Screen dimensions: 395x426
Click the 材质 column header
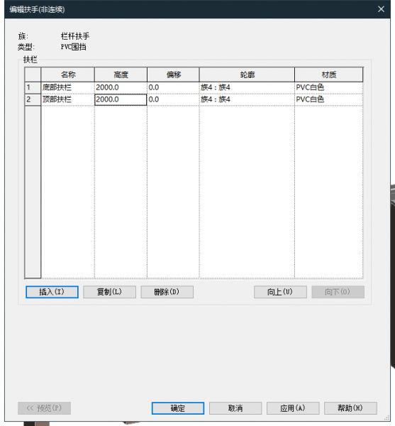coord(329,75)
